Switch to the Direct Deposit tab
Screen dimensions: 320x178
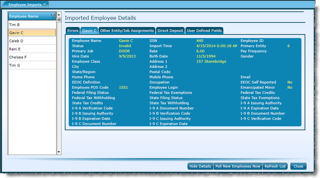[170, 31]
